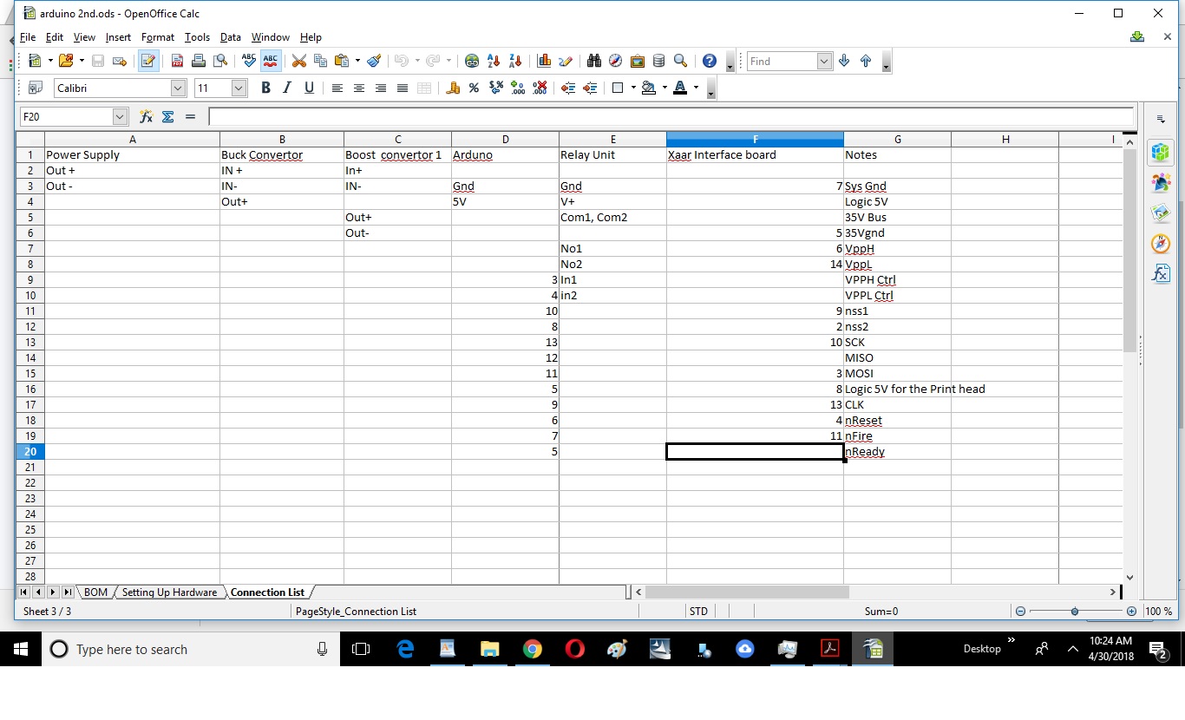This screenshot has height=720, width=1185.
Task: Expand the Name Box dropdown
Action: coord(120,116)
